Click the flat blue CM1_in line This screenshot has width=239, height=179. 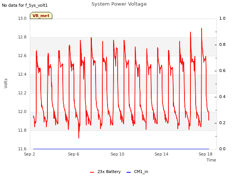coord(121,149)
